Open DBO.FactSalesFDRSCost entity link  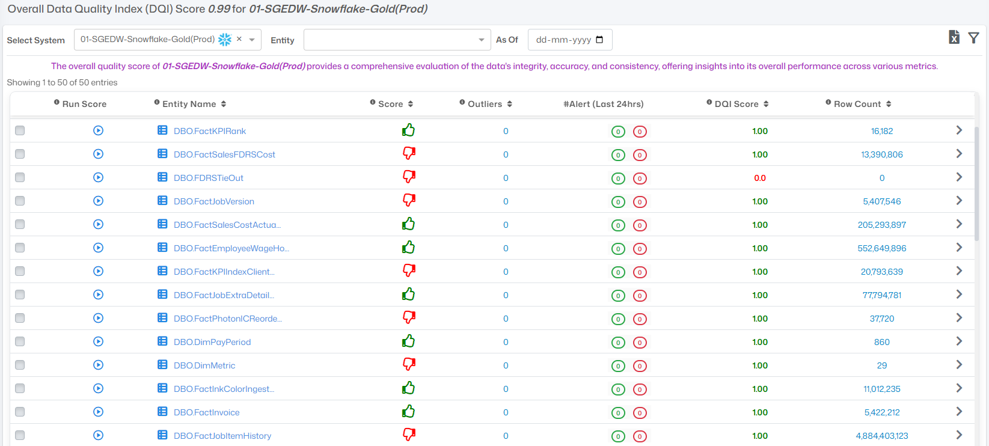[x=224, y=154]
